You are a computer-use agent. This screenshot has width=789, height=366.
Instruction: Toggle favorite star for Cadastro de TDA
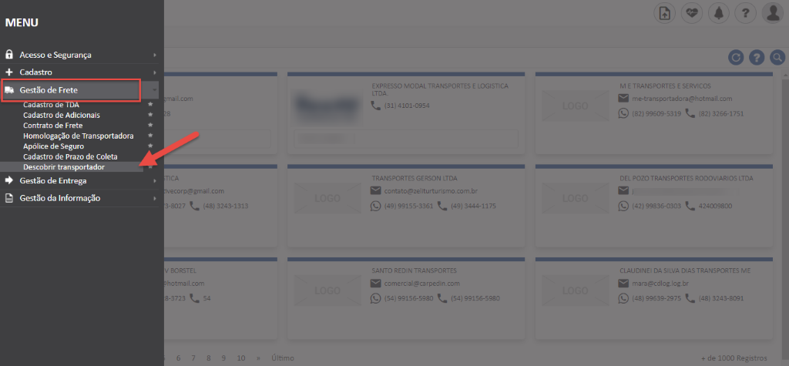[150, 104]
